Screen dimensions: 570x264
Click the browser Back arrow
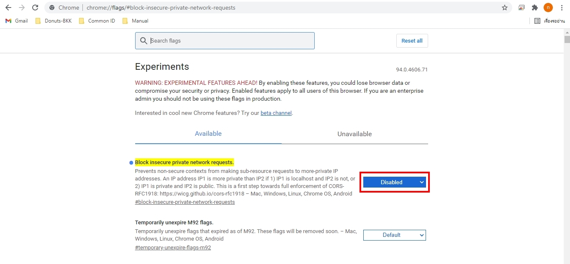(x=8, y=8)
